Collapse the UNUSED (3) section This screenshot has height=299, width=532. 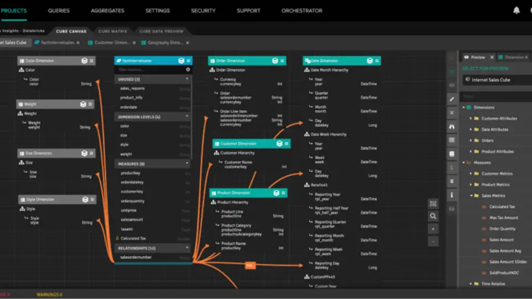pyautogui.click(x=187, y=79)
